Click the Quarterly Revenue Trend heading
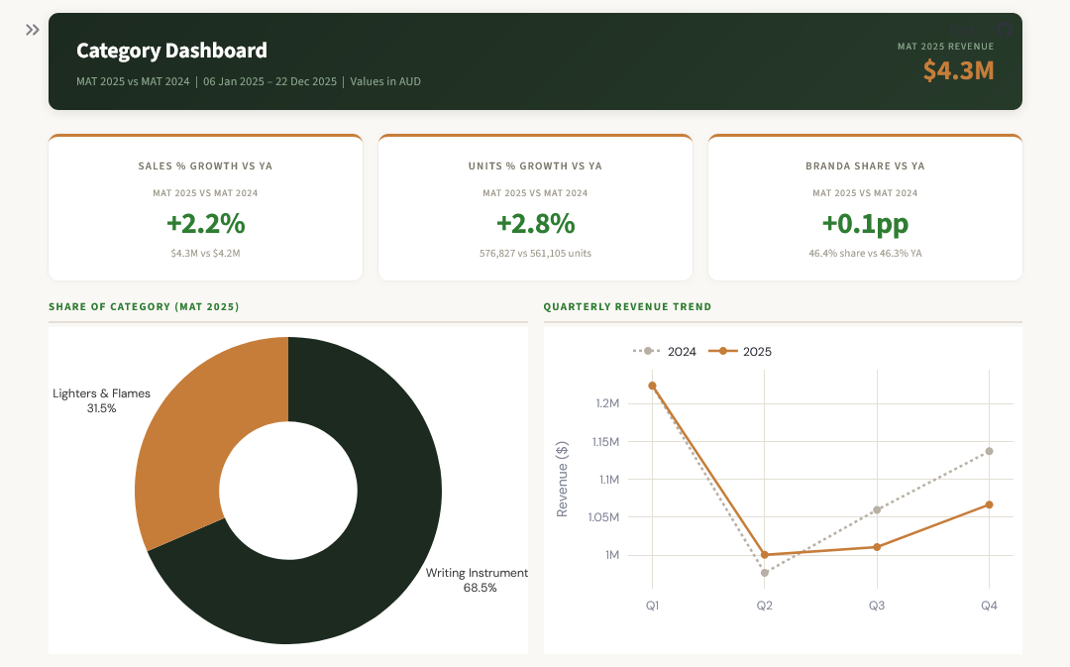The image size is (1070, 667). click(x=627, y=307)
